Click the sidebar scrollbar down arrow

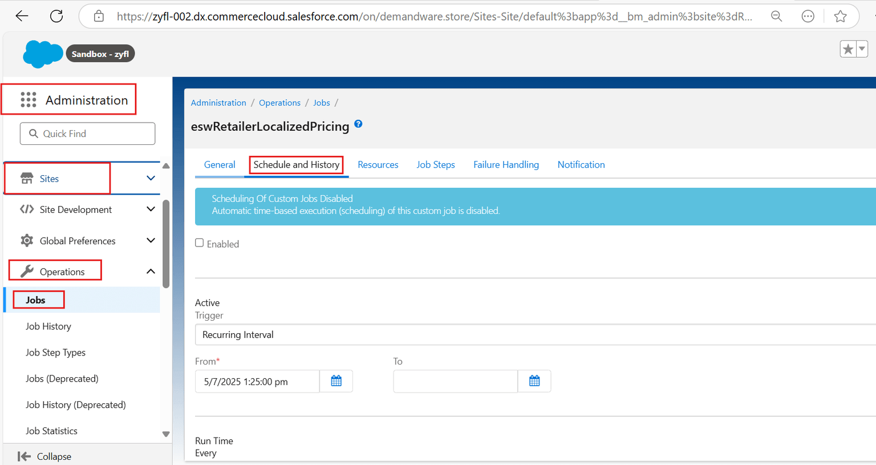[166, 434]
